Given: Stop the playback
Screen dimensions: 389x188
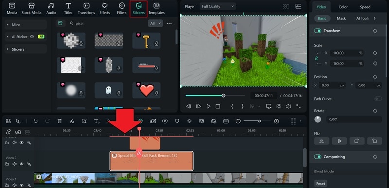Looking at the screenshot, I should click(218, 106).
